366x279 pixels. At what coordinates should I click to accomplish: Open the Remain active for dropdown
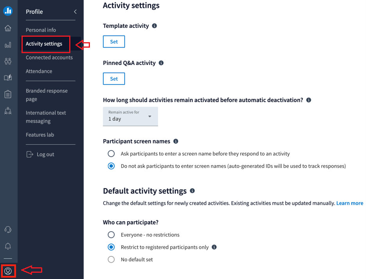131,116
